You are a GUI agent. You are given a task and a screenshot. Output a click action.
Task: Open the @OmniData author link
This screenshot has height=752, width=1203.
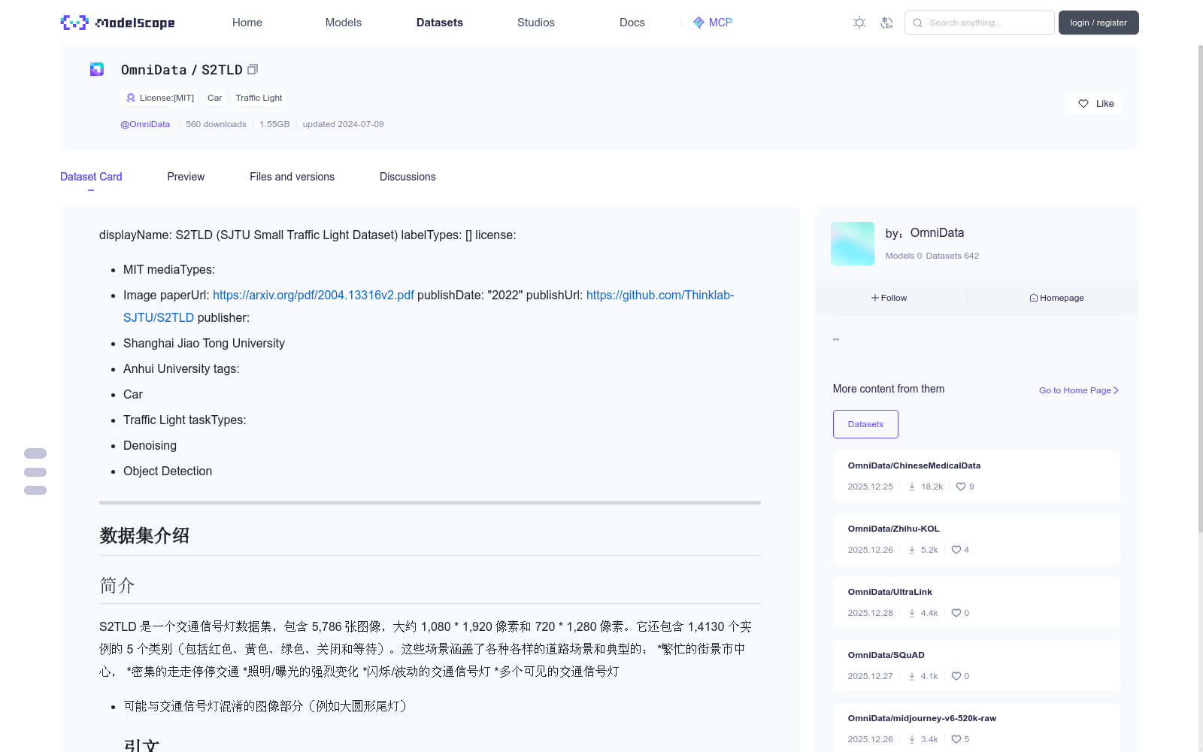[145, 124]
